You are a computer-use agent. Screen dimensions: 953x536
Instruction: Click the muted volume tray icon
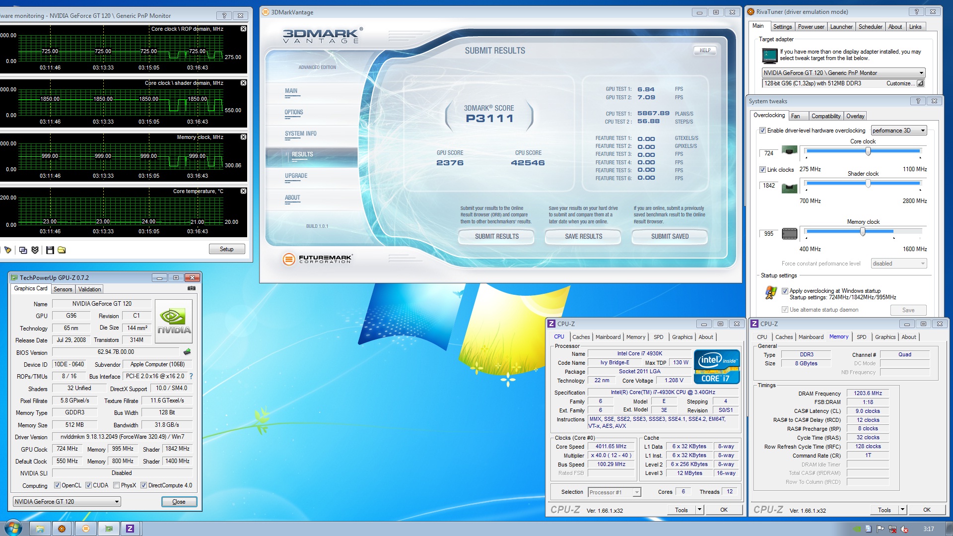tap(904, 529)
